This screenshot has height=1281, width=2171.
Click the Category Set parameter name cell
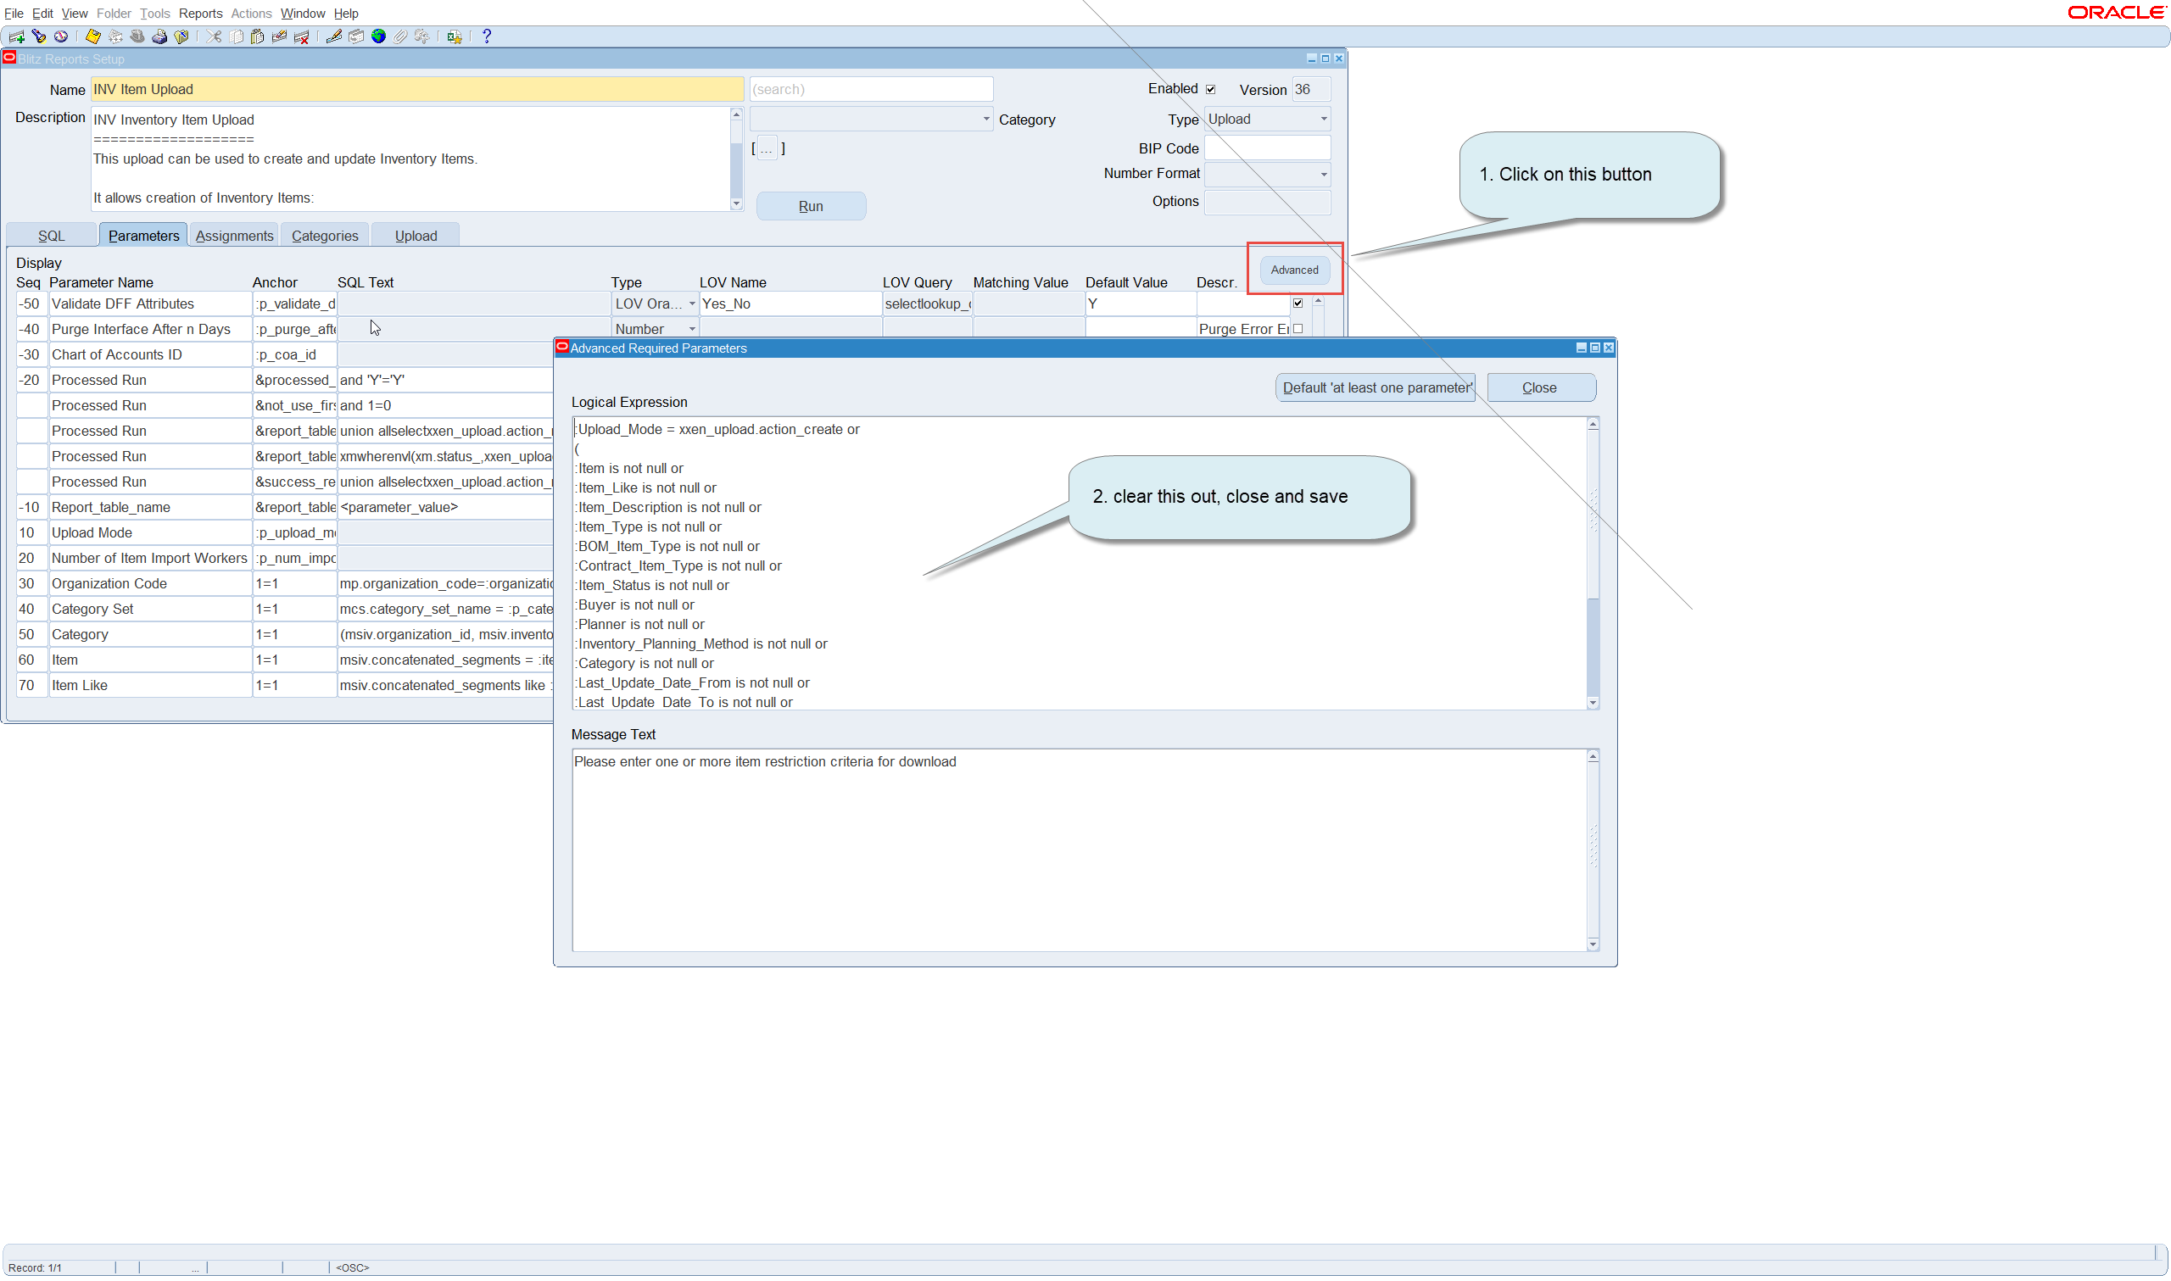click(149, 609)
